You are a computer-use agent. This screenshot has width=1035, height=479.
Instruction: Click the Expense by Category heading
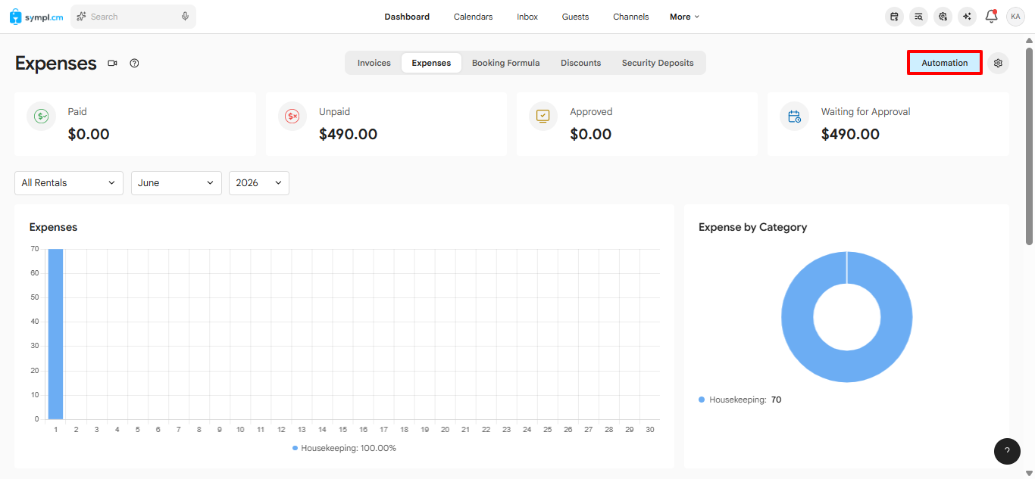tap(752, 227)
